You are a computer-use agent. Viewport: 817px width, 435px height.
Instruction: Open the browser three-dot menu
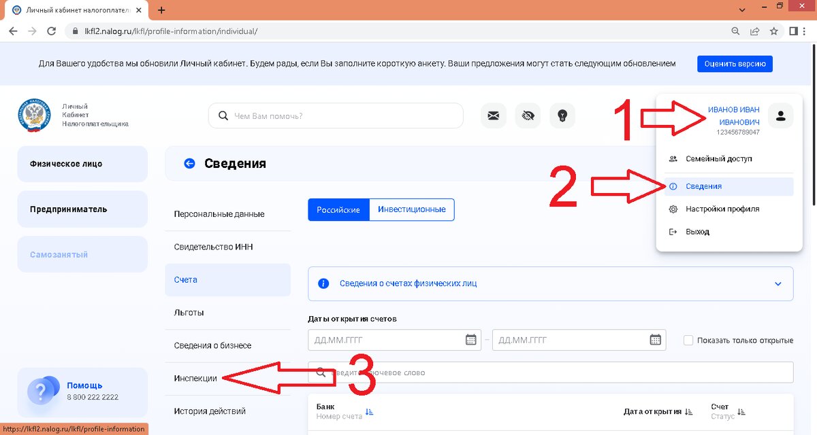[807, 31]
